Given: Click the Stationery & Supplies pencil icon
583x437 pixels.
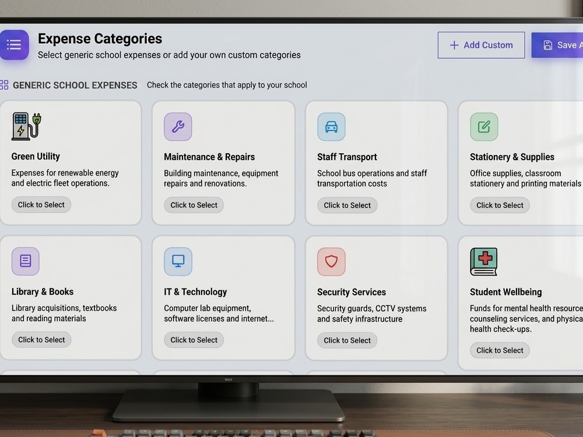Looking at the screenshot, I should coord(484,126).
